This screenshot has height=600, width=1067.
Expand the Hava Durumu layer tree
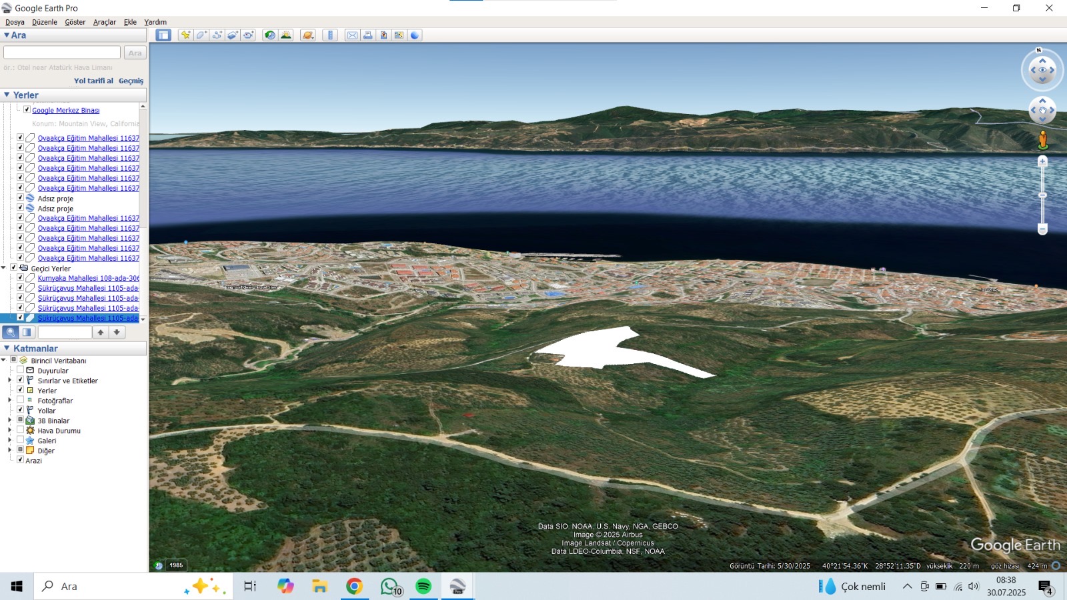point(9,431)
